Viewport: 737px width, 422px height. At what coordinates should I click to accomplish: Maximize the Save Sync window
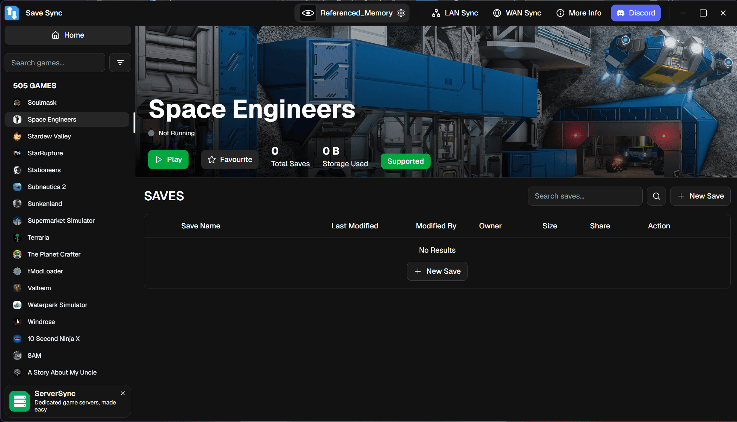point(703,13)
